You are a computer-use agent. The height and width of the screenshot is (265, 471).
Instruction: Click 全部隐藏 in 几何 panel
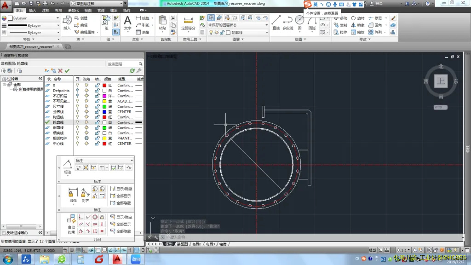121,231
